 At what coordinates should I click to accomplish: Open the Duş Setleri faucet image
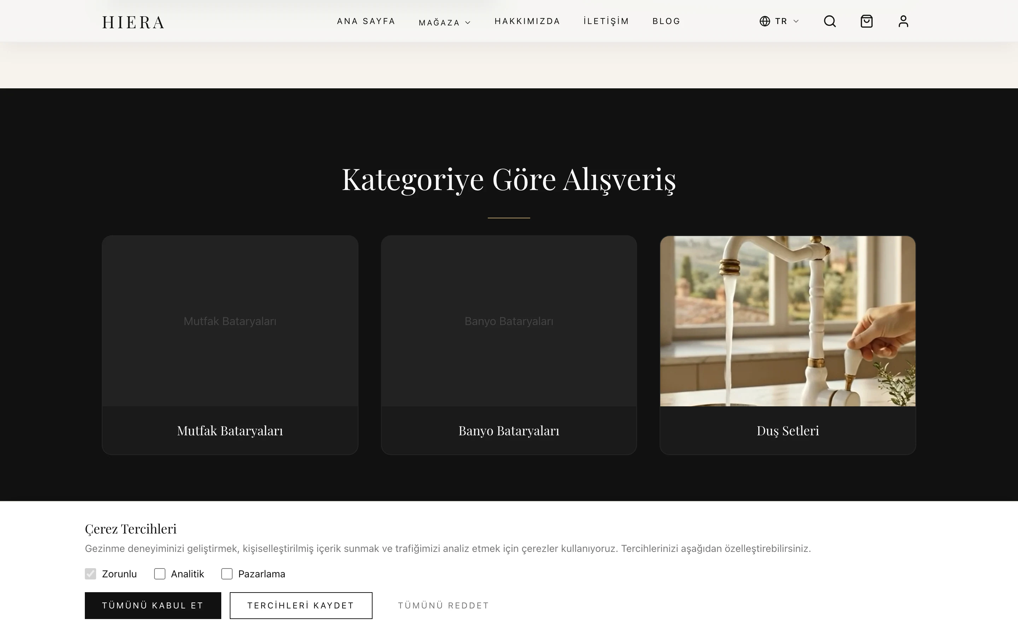(x=788, y=321)
